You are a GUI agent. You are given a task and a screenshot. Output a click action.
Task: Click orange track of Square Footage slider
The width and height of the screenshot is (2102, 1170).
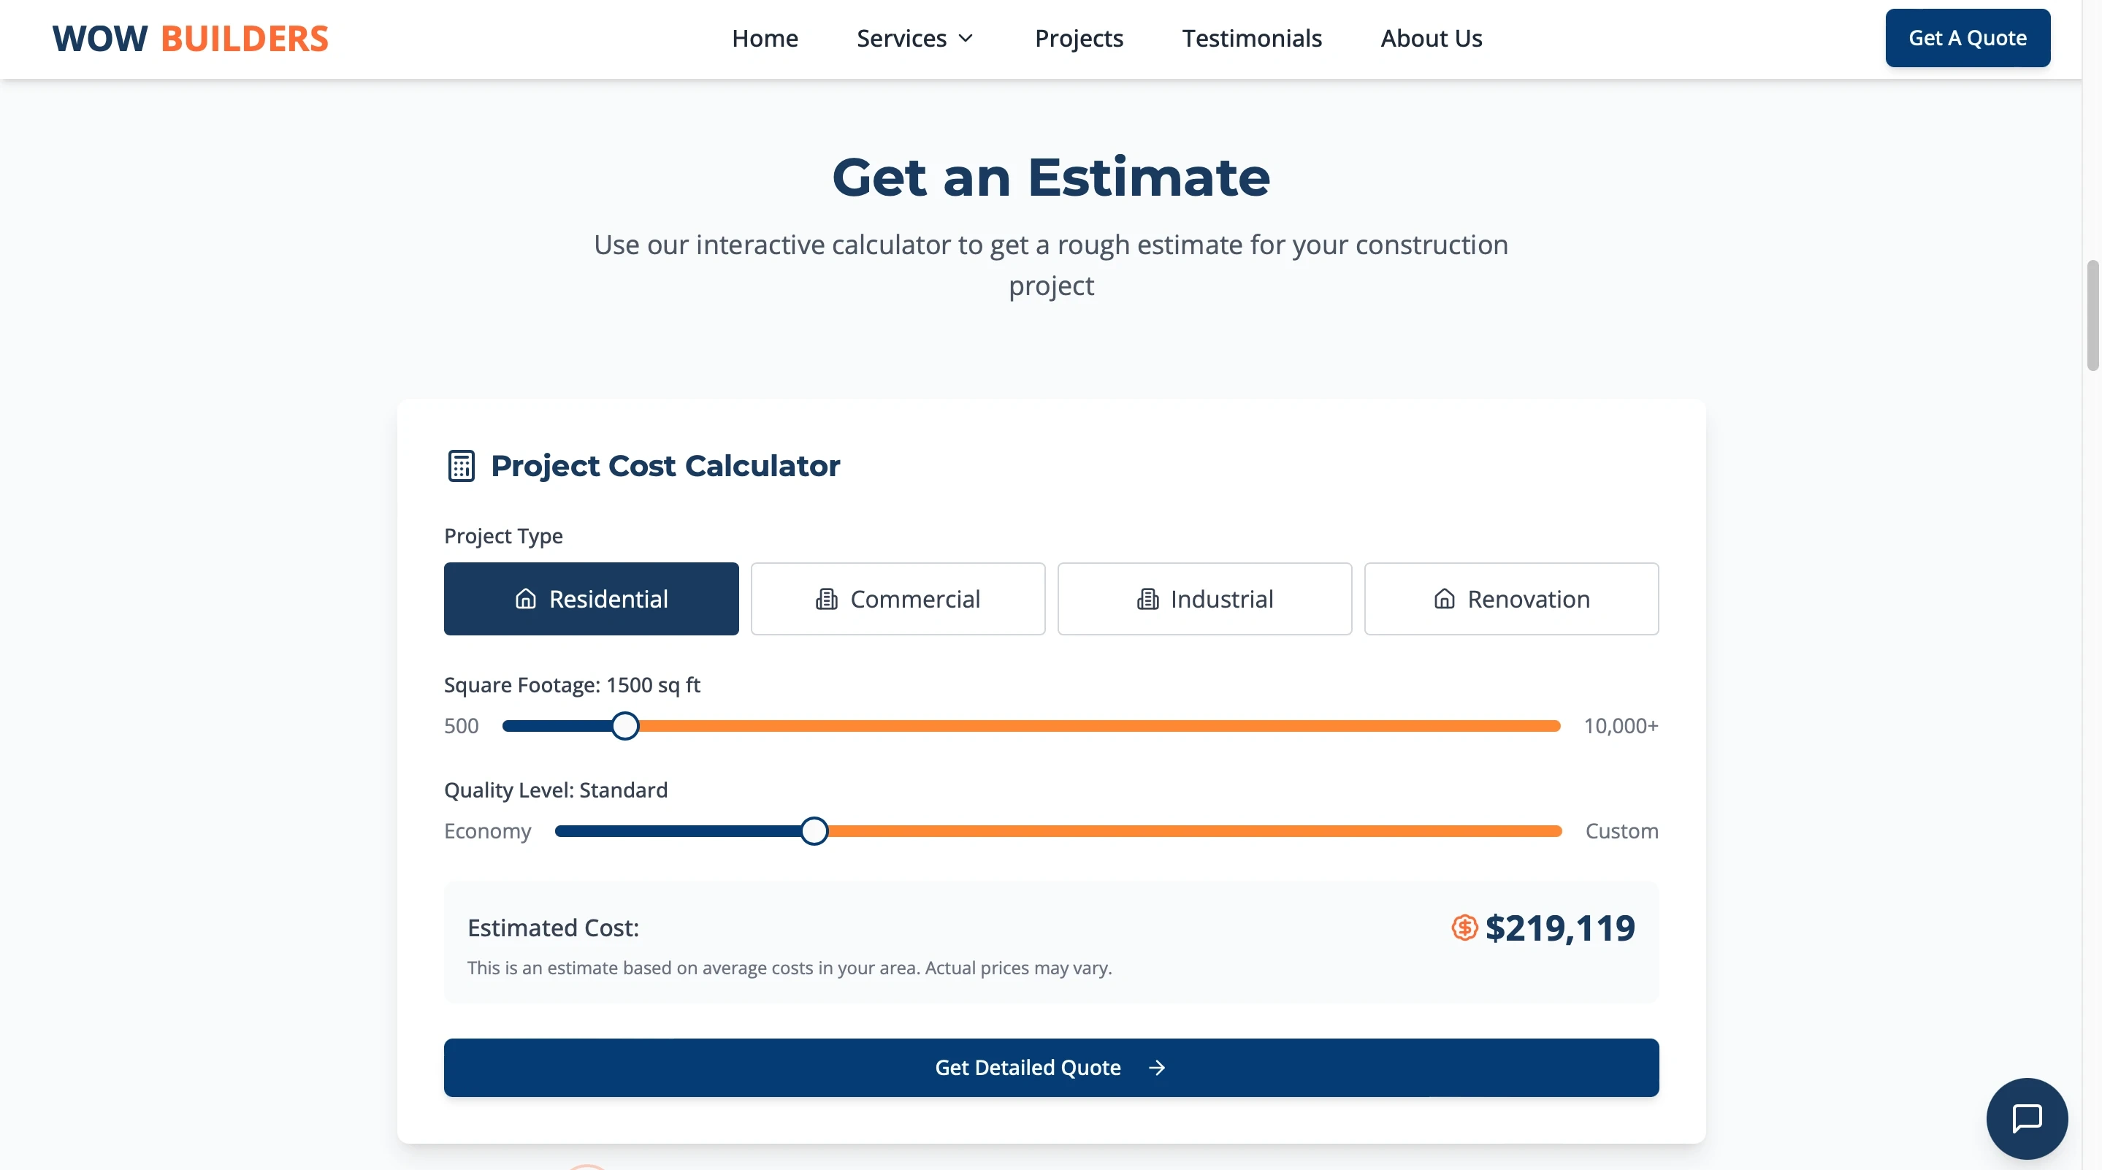point(1100,726)
